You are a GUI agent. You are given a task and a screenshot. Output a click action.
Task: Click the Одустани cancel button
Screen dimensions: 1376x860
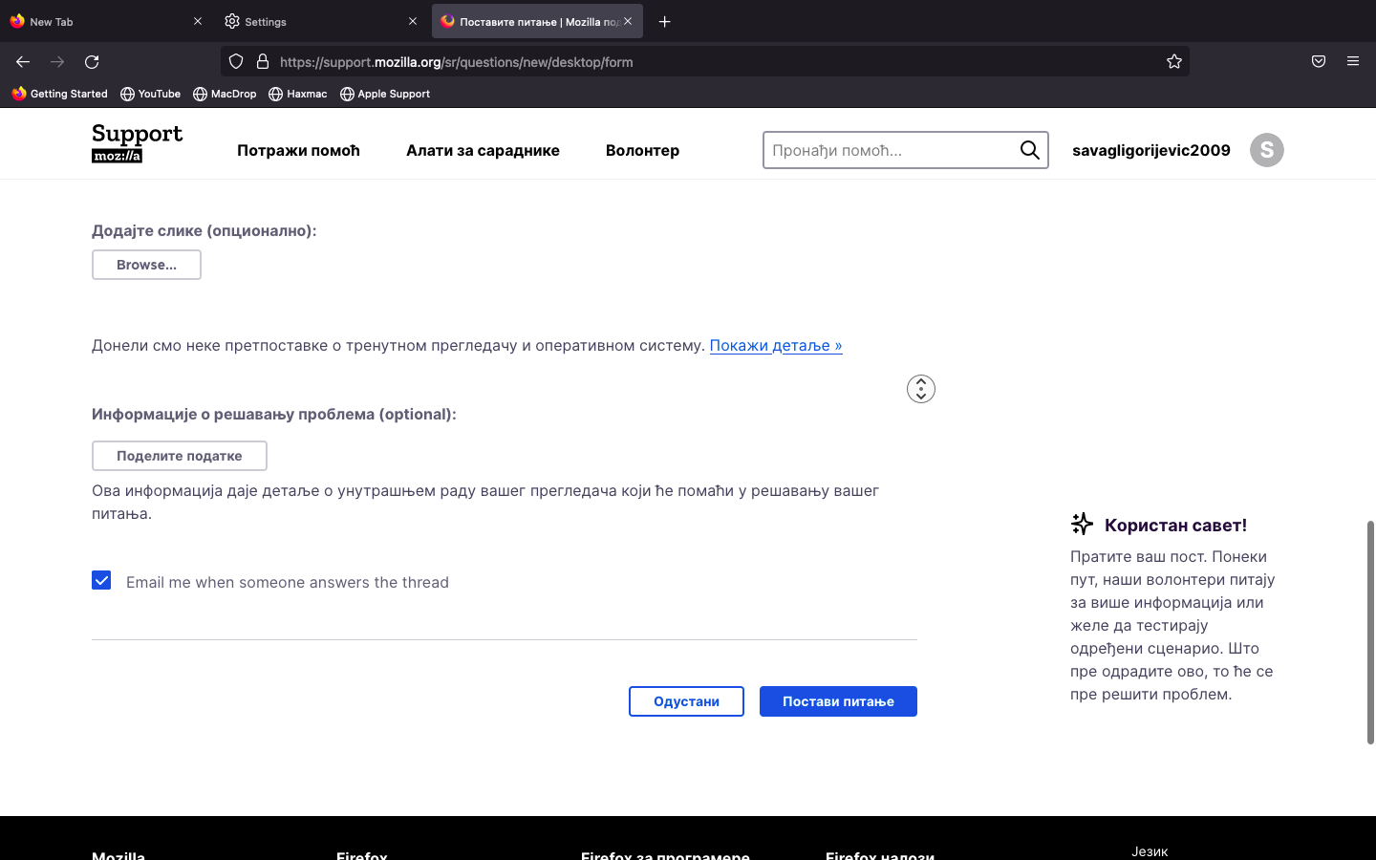(686, 701)
